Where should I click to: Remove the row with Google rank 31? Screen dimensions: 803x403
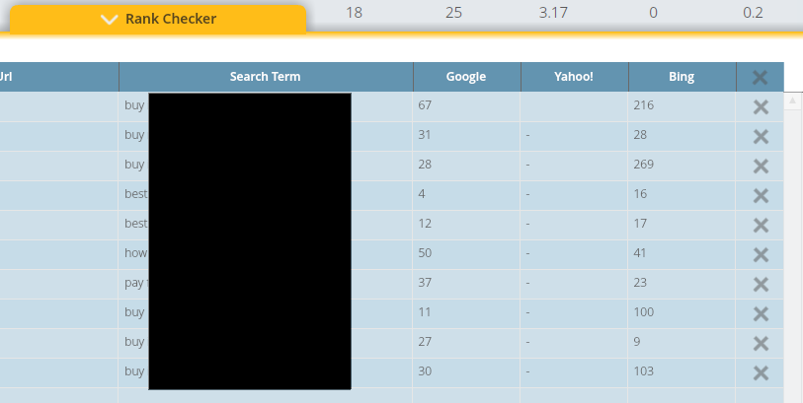(761, 136)
